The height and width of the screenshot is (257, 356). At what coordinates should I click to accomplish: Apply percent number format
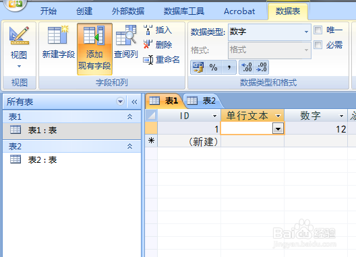click(214, 67)
